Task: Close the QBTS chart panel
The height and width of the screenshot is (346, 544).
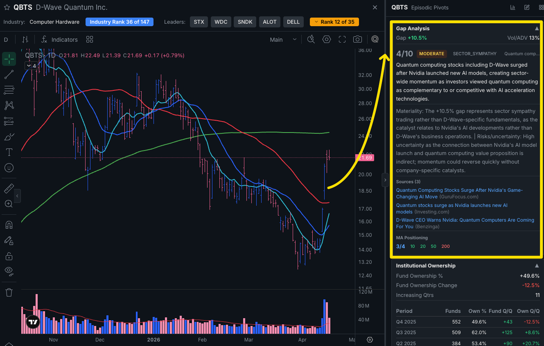Action: 375,7
